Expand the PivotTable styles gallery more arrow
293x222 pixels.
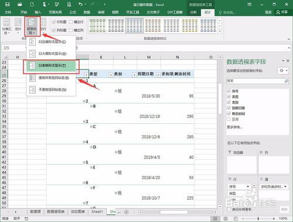(x=220, y=31)
